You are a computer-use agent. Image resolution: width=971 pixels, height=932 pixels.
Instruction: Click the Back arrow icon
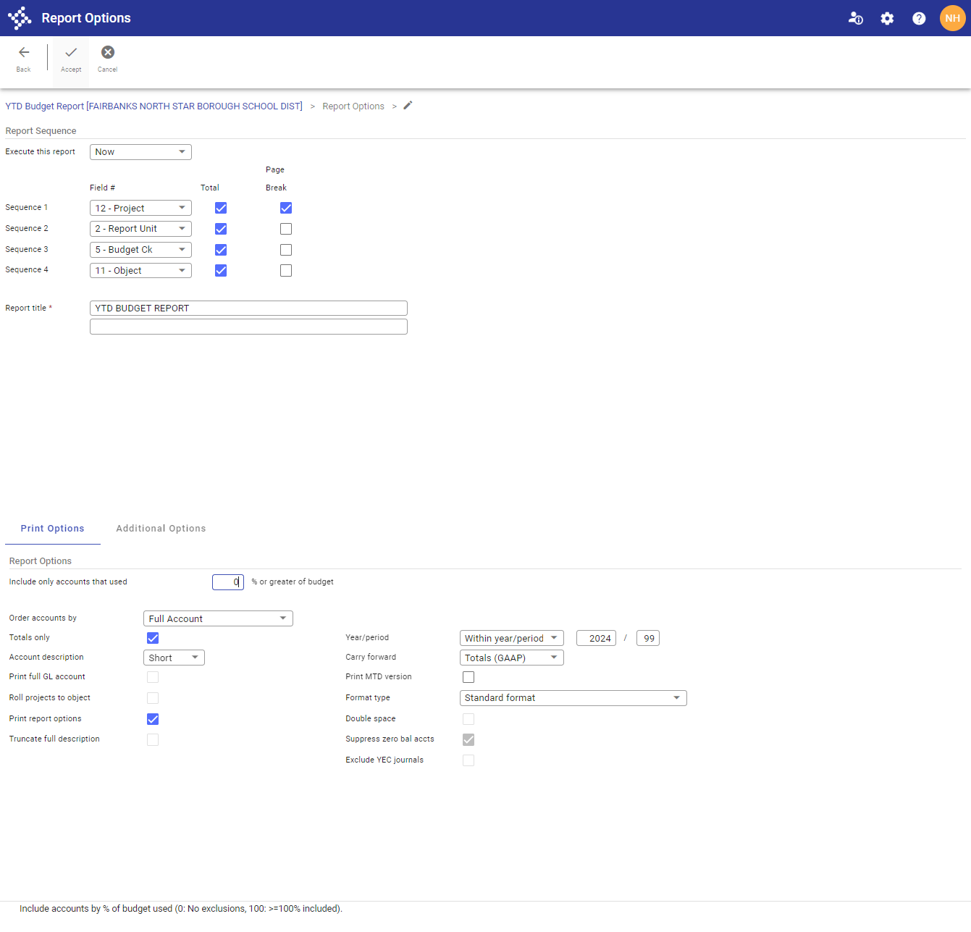pos(24,52)
